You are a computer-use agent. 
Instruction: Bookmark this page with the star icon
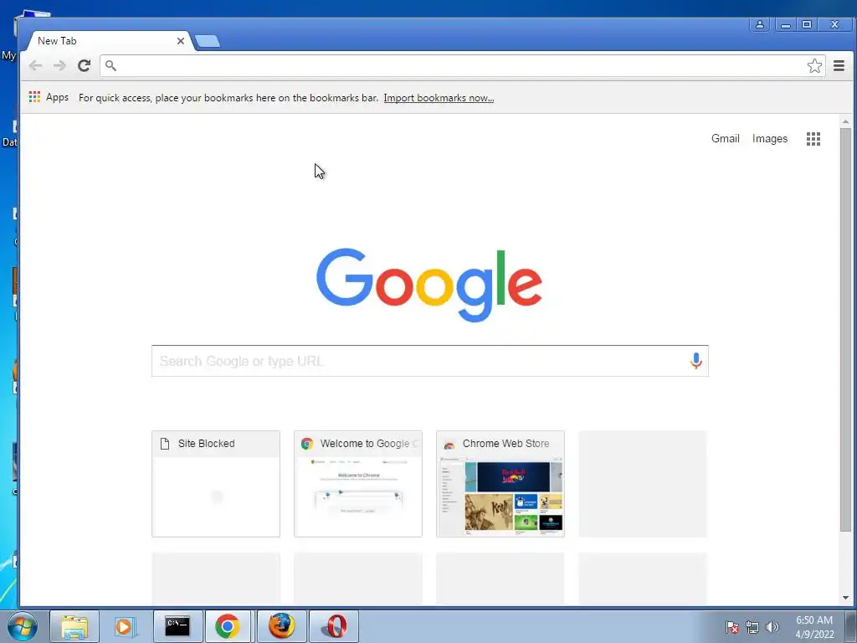tap(814, 65)
